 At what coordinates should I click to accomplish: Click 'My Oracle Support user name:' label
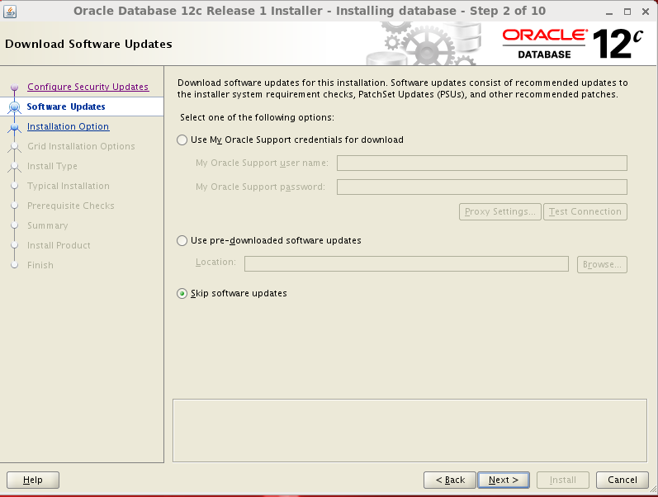pos(262,163)
